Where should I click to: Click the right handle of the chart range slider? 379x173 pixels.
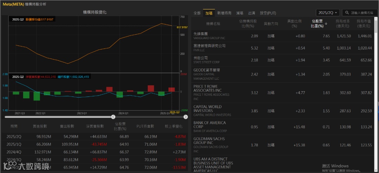click(x=185, y=117)
